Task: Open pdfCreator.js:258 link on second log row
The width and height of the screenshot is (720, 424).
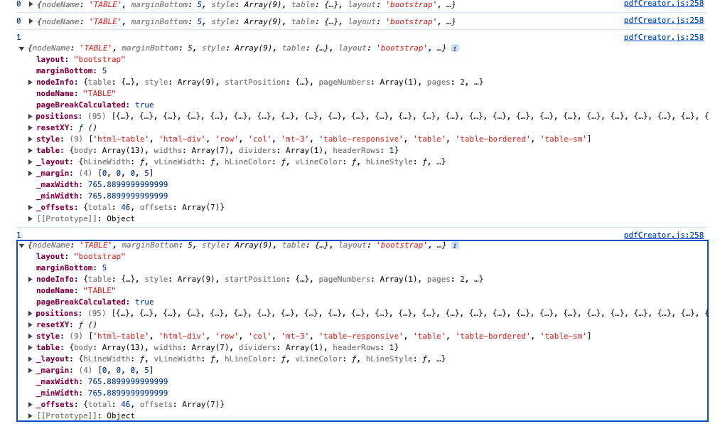Action: (664, 20)
